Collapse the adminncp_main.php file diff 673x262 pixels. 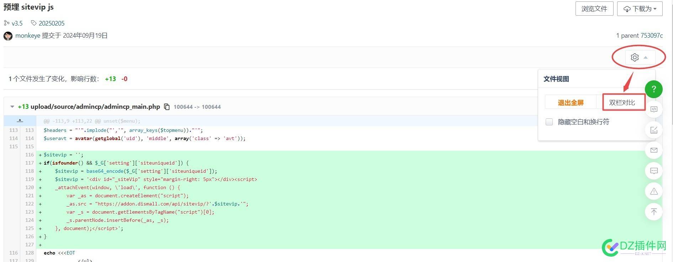tap(12, 107)
